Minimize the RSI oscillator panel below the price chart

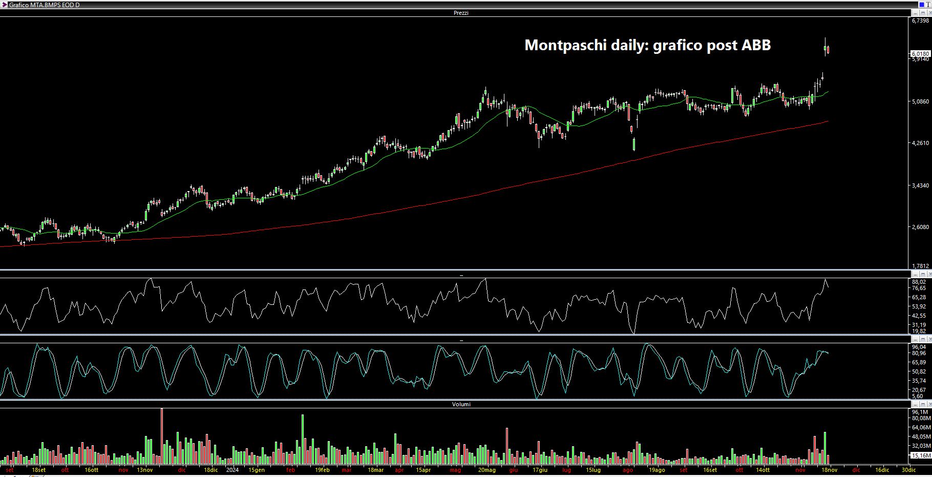[915, 275]
